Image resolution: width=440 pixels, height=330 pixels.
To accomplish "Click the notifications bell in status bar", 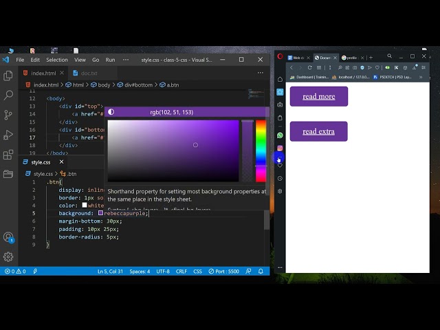I will point(261,272).
